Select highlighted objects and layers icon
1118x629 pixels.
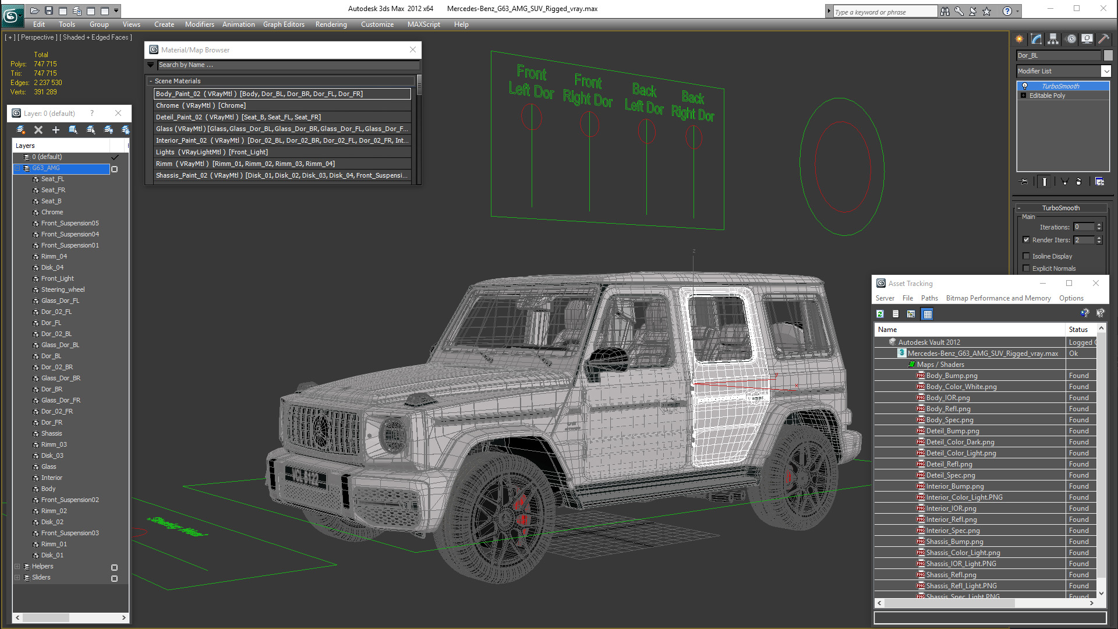click(73, 130)
